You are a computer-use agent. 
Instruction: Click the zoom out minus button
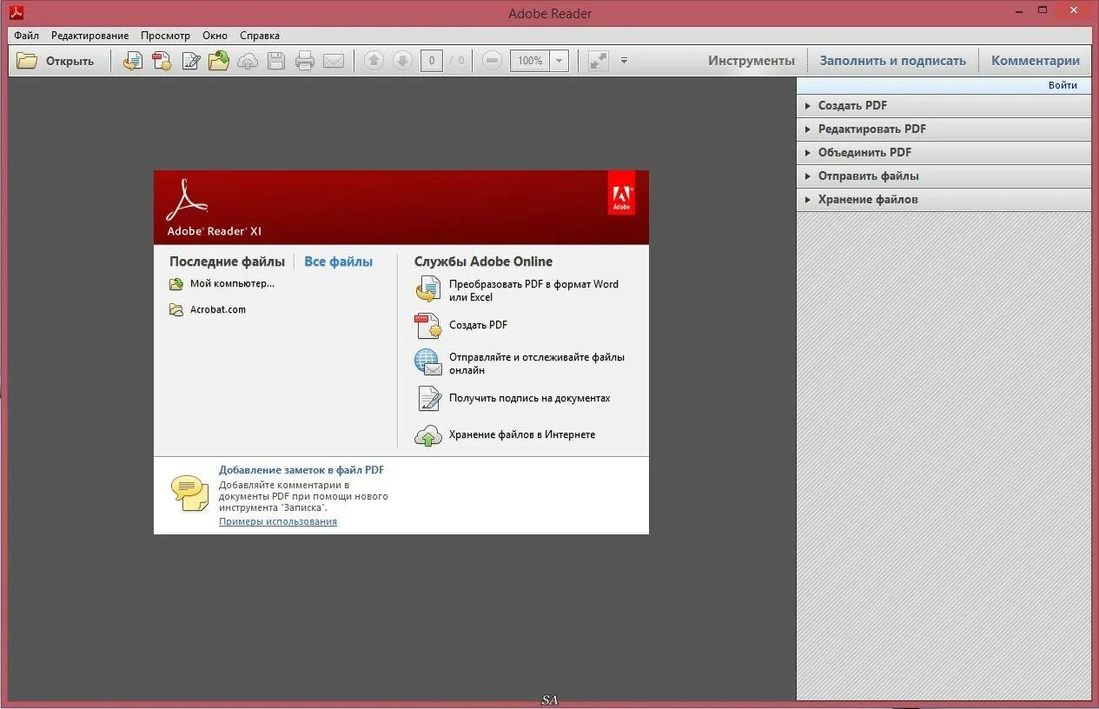pyautogui.click(x=492, y=61)
